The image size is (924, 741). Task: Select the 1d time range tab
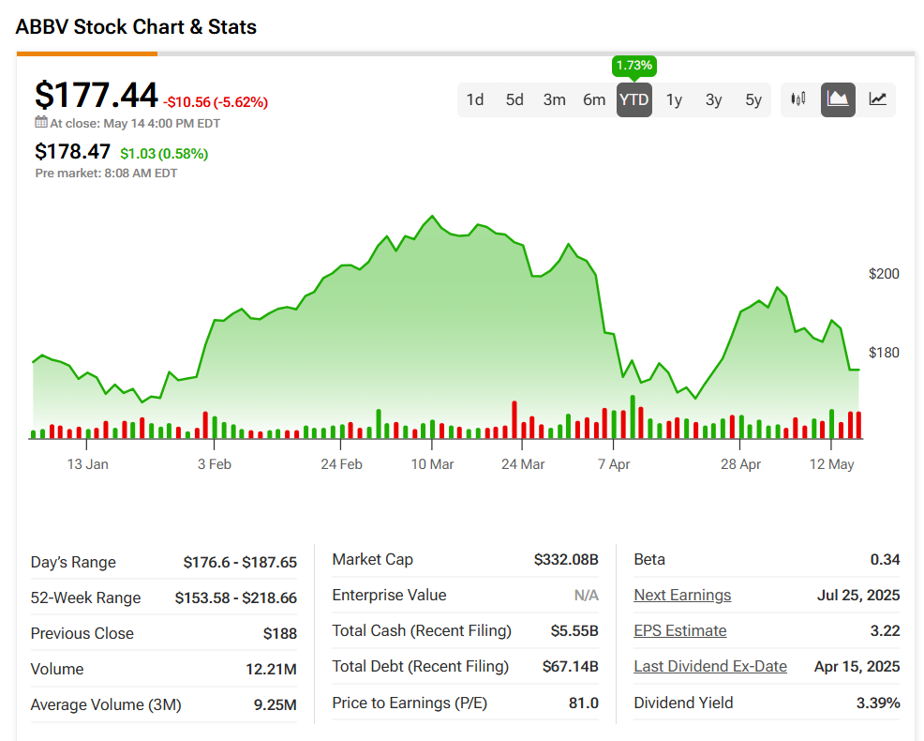pos(475,99)
